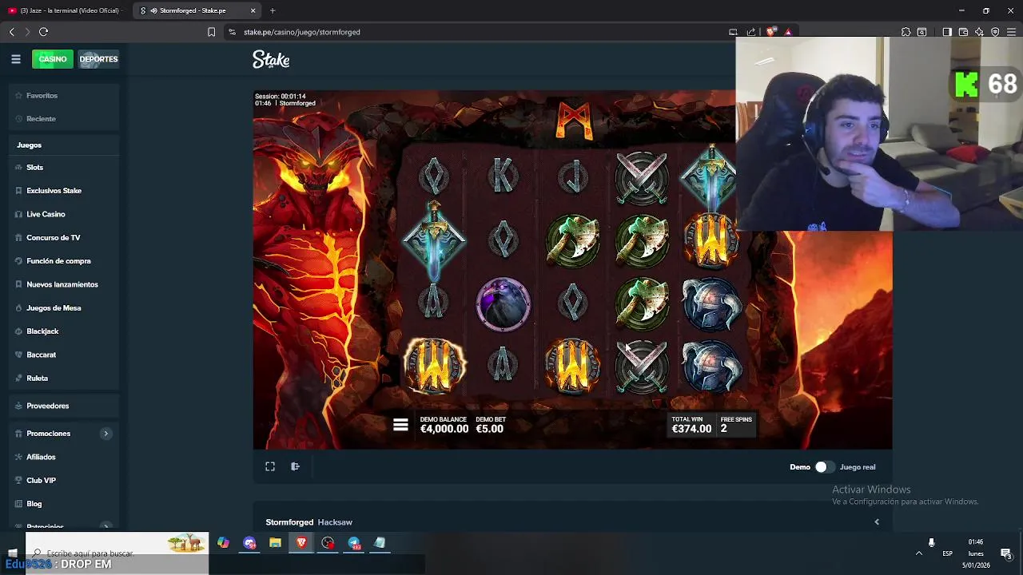Open the share page icon
This screenshot has width=1023, height=575.
pyautogui.click(x=751, y=32)
